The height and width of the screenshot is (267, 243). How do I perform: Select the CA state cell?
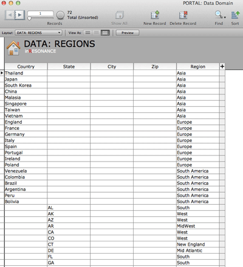pyautogui.click(x=69, y=232)
